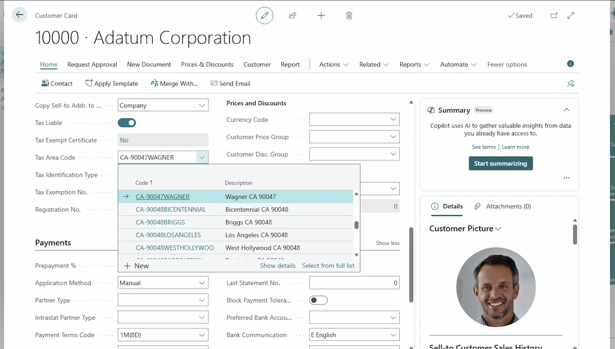Open Application Method dropdown
615x349 pixels.
[202, 283]
